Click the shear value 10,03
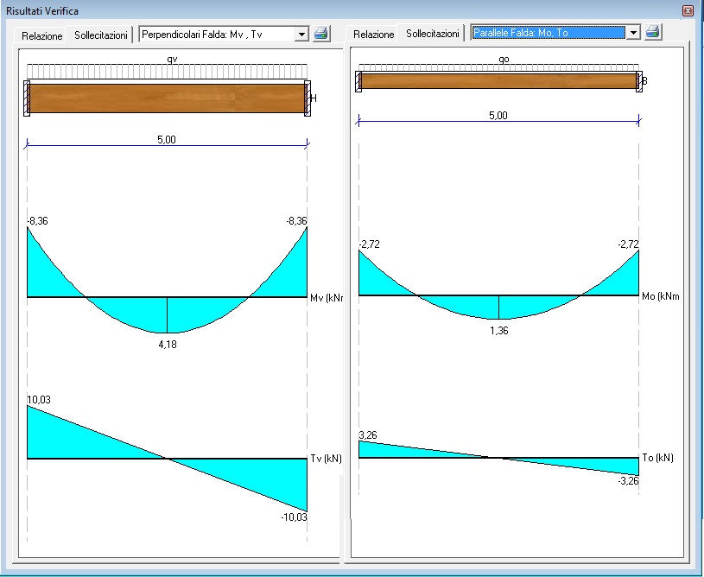Screen dimensions: 704x577 click(x=39, y=400)
